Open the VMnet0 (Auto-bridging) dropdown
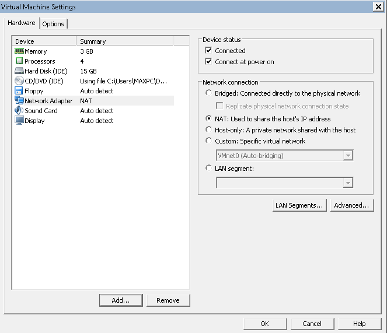 click(x=348, y=156)
